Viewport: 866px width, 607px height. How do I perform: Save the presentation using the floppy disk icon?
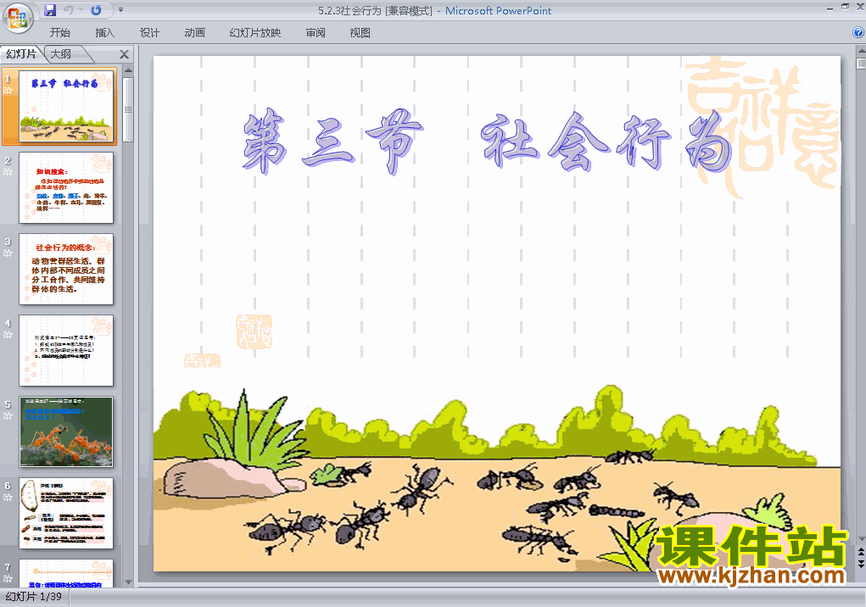[50, 10]
